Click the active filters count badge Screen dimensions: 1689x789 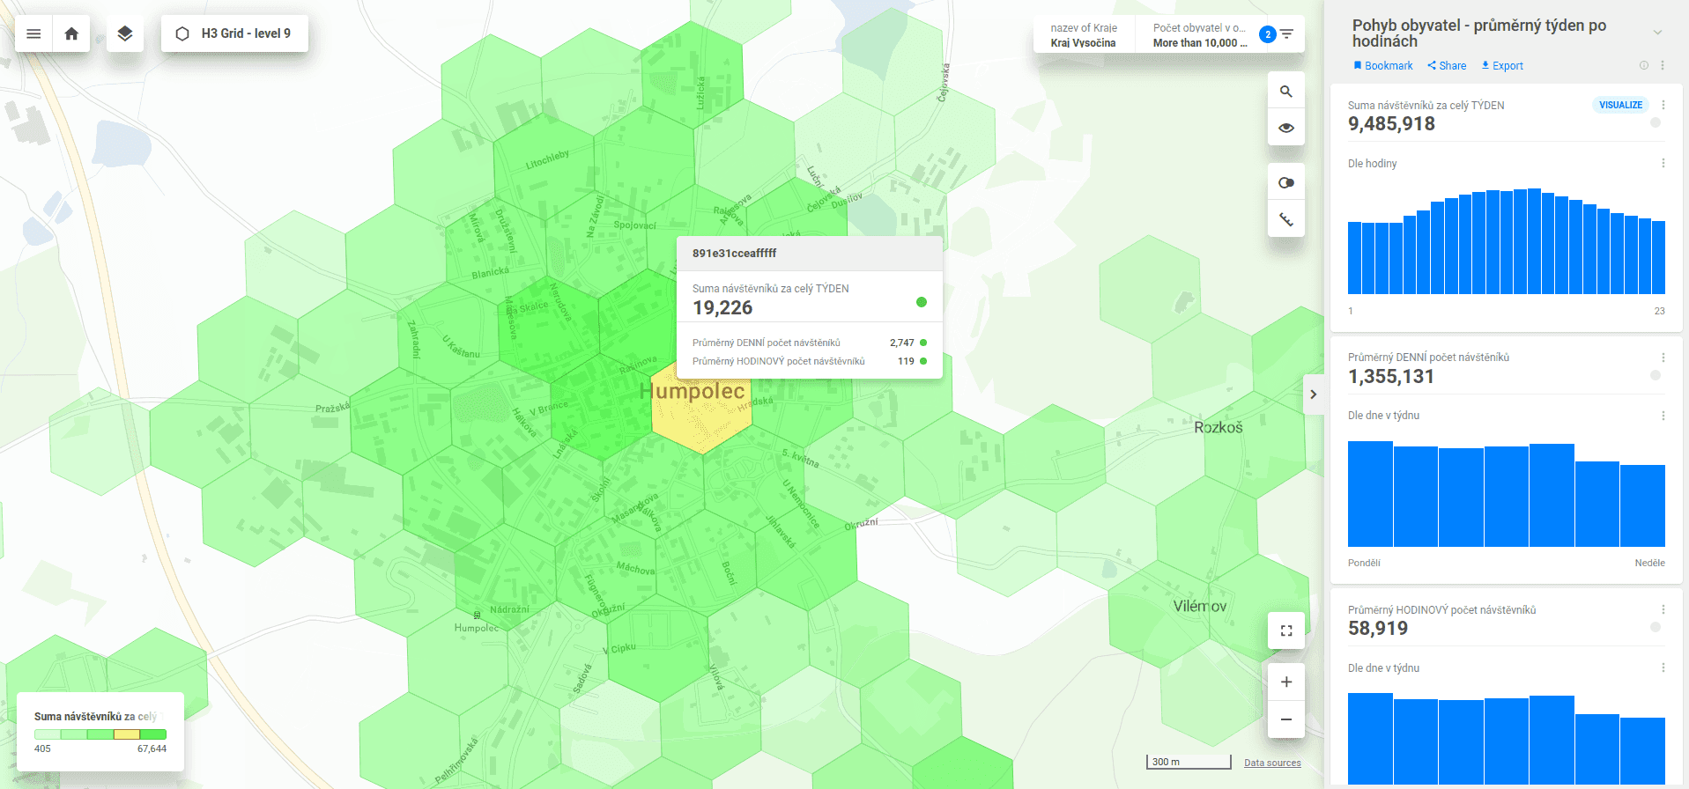click(x=1267, y=34)
